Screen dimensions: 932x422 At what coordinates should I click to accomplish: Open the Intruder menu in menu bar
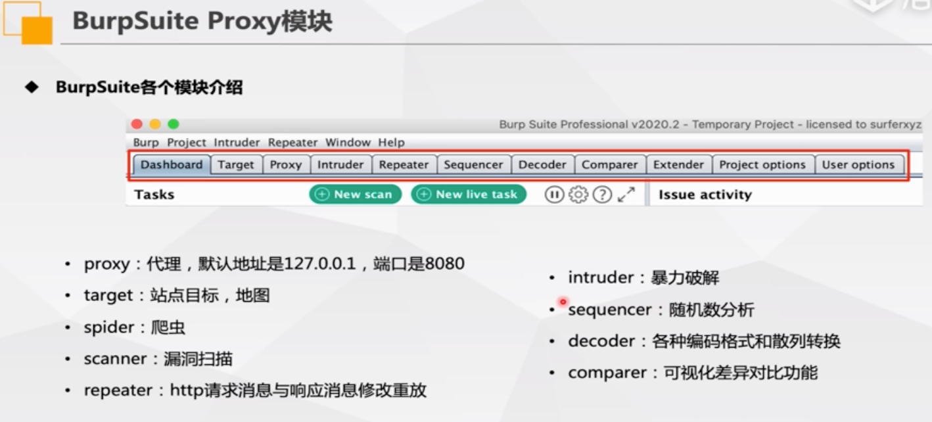coord(237,142)
